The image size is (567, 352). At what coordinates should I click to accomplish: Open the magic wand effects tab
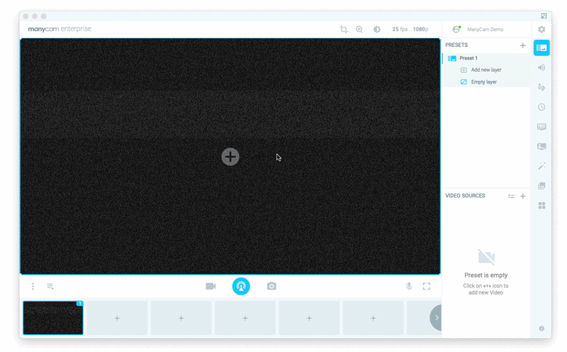(541, 166)
